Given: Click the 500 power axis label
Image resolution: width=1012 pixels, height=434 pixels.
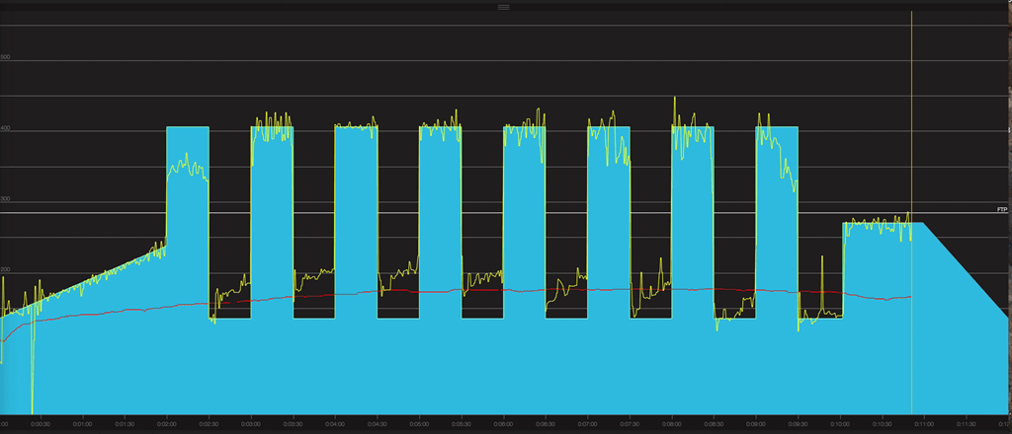Looking at the screenshot, I should click(5, 57).
